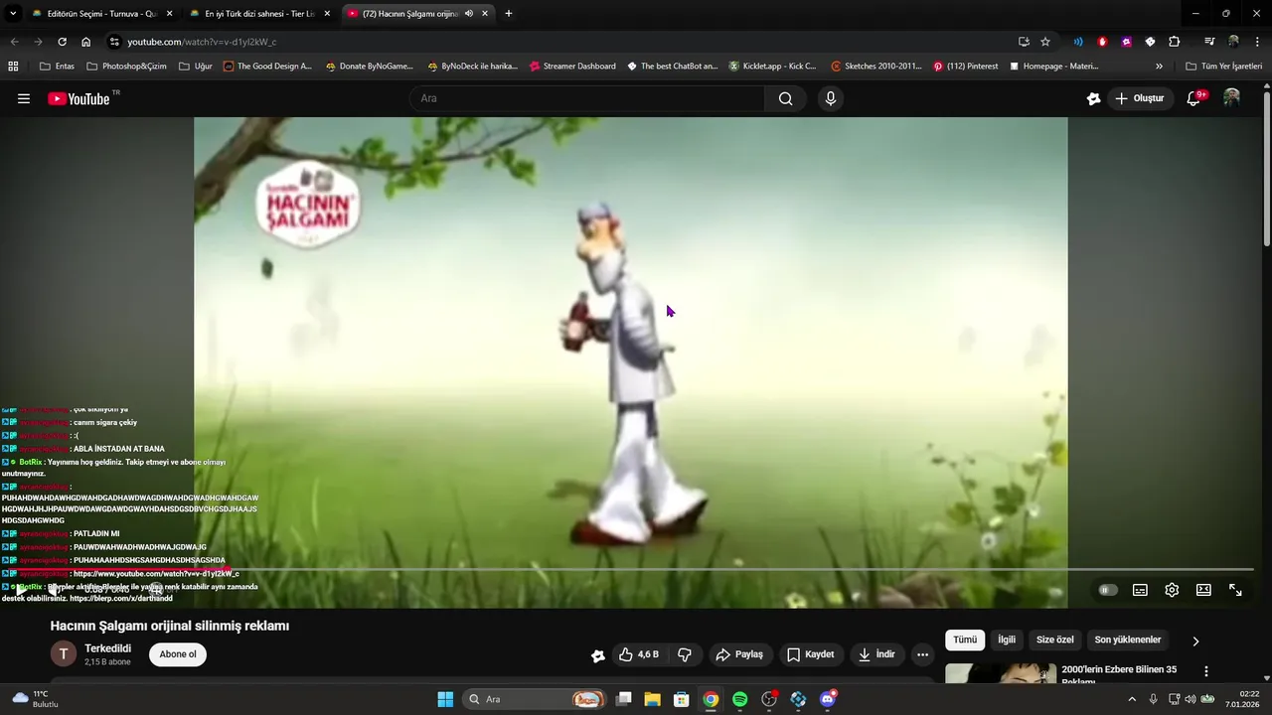Viewport: 1272px width, 715px height.
Task: Open the Terkedildi channel avatar
Action: click(x=63, y=653)
